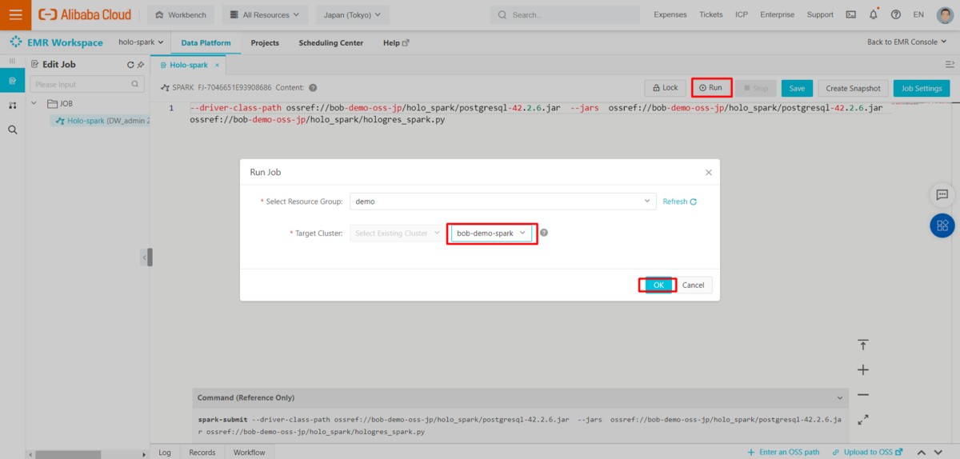The width and height of the screenshot is (960, 459).
Task: Click the scroll-to-top arrow icon
Action: coord(863,345)
